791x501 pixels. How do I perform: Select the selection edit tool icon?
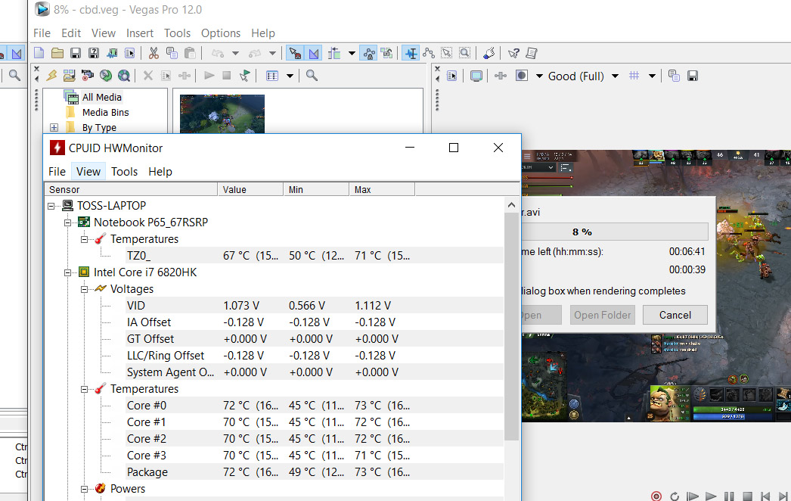tap(447, 53)
